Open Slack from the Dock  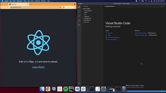point(83,89)
